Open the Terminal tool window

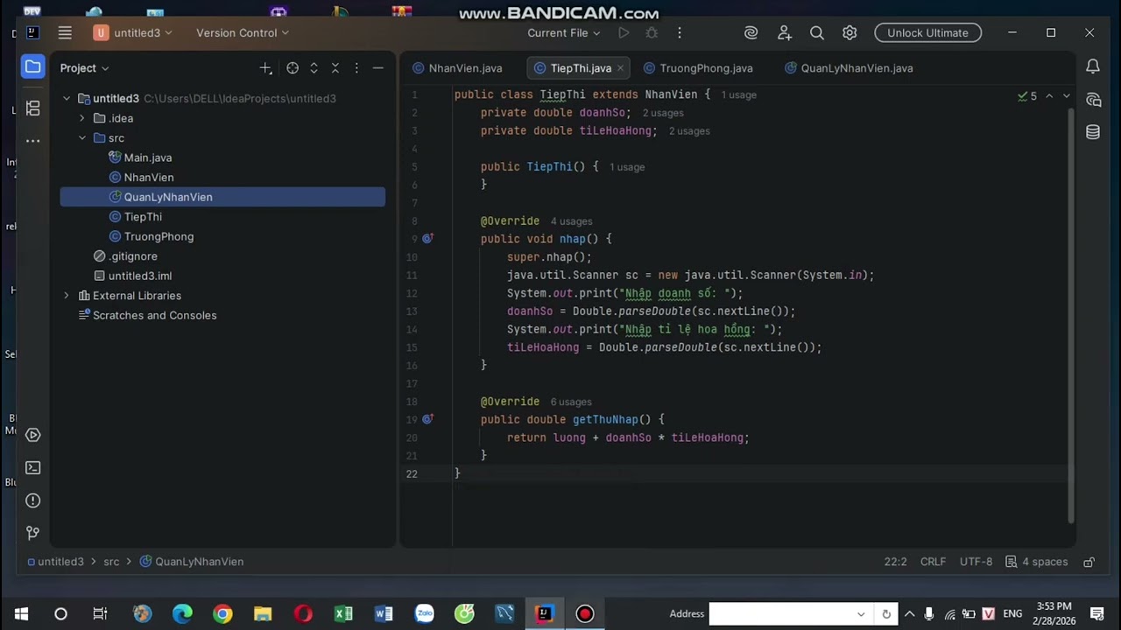pos(32,468)
